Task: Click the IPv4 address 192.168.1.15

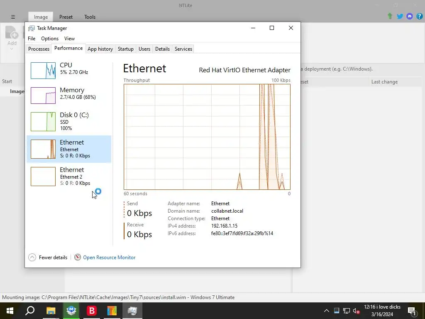Action: [224, 226]
